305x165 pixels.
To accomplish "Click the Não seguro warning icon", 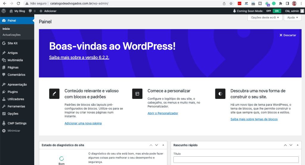I will 27,3.
